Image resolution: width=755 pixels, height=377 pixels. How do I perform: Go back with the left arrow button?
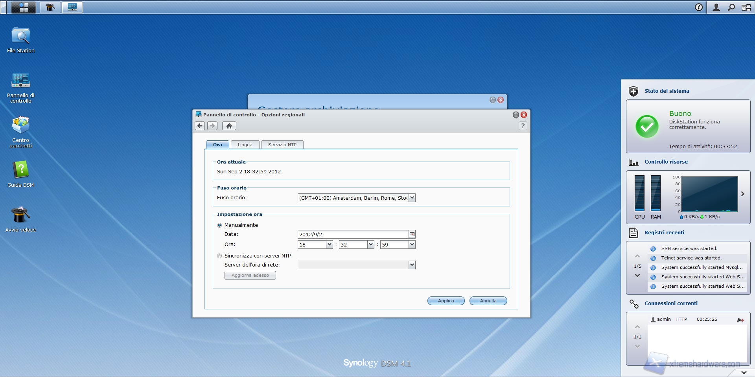click(200, 126)
